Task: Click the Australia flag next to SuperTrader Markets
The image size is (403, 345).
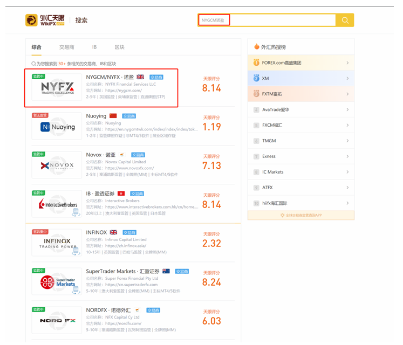Action: pyautogui.click(x=166, y=271)
